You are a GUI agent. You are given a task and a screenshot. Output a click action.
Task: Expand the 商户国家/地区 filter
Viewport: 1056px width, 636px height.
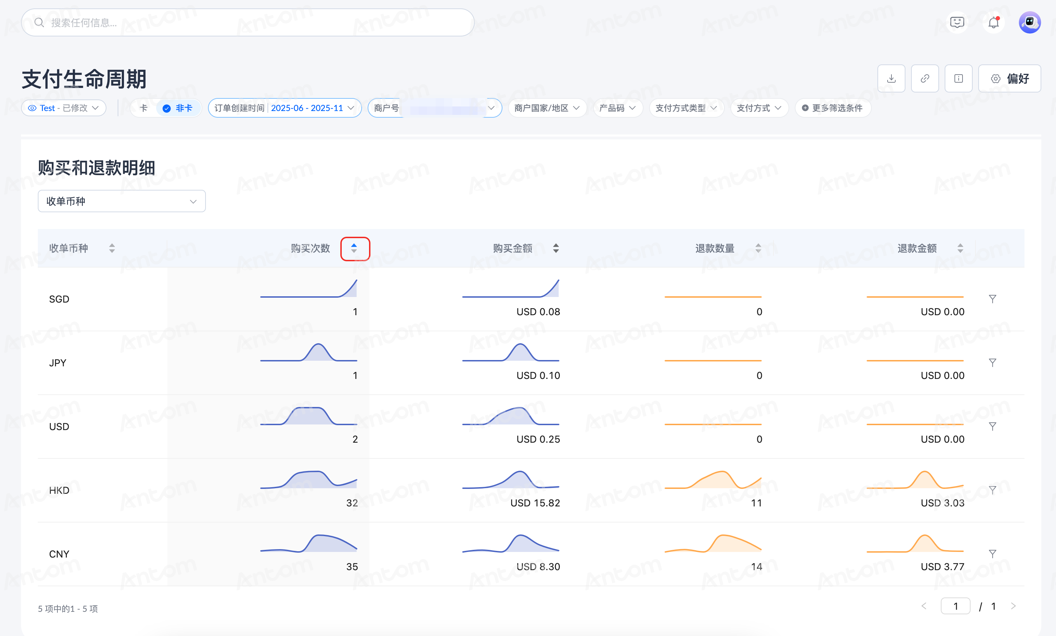547,108
